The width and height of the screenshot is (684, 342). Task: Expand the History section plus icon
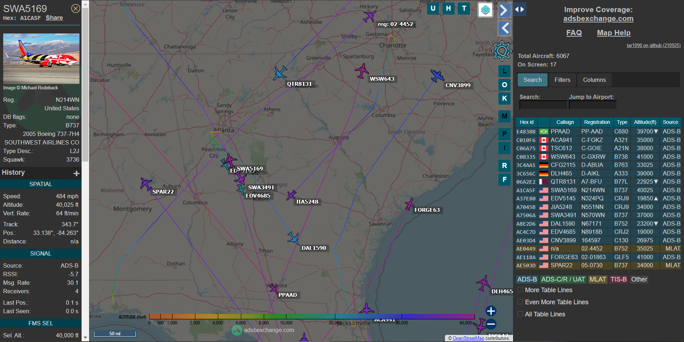pos(76,173)
